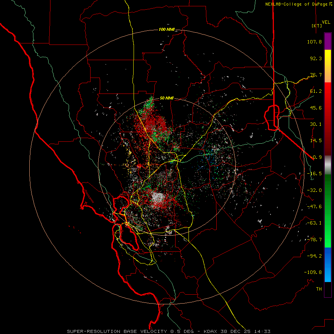Pick the black TH segment of color bar
The height and width of the screenshot is (334, 334).
click(x=328, y=289)
